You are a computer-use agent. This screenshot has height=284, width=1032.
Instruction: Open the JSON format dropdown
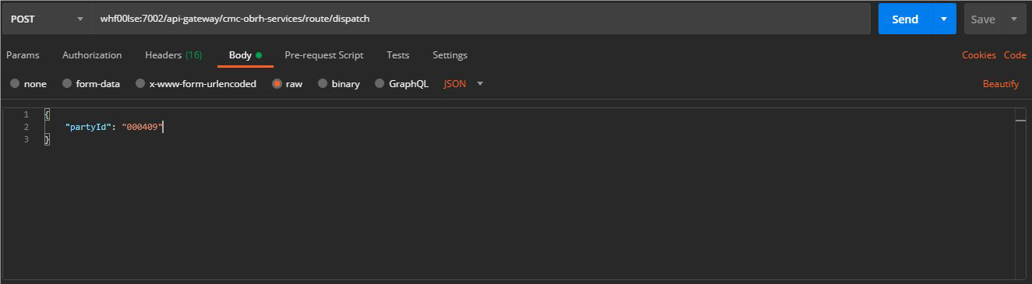[x=463, y=84]
